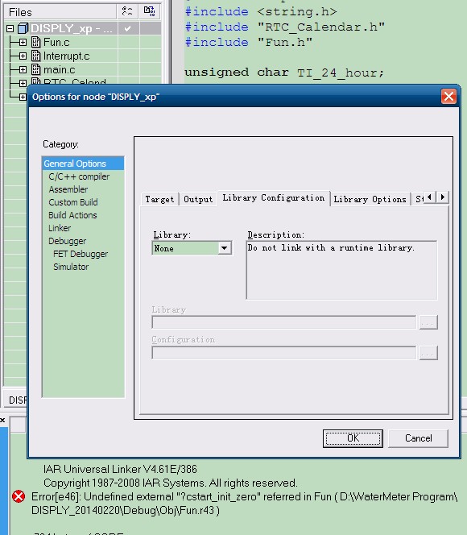
Task: Switch to the Target tab
Action: [x=160, y=199]
